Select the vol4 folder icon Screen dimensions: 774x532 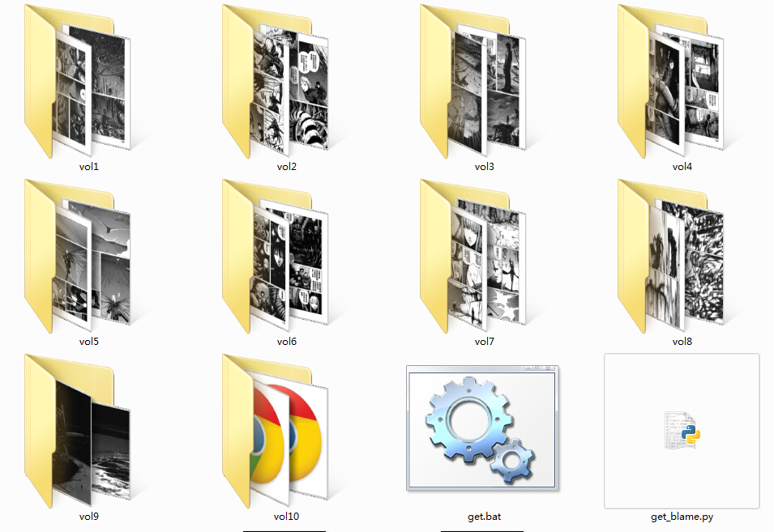671,81
